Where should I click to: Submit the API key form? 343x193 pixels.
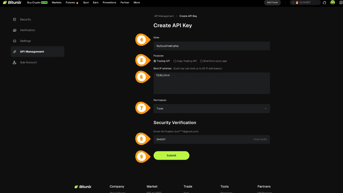click(171, 156)
